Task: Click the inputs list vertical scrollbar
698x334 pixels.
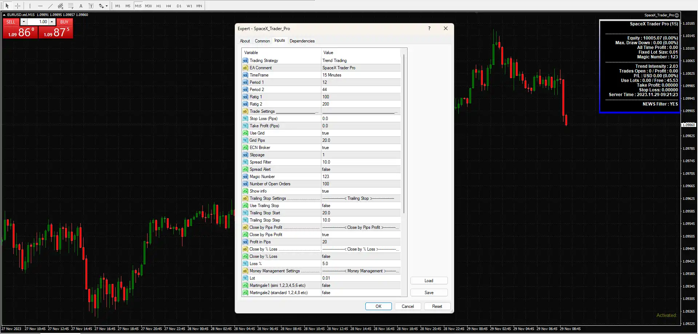Action: tap(404, 134)
